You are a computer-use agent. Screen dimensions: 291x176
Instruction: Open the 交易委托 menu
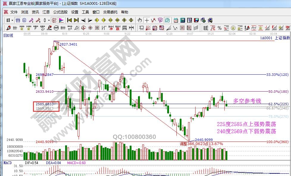(110, 12)
